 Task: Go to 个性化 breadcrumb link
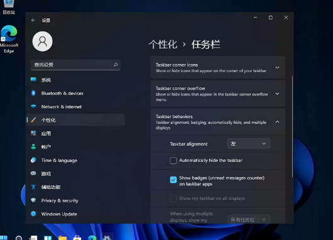(x=163, y=45)
